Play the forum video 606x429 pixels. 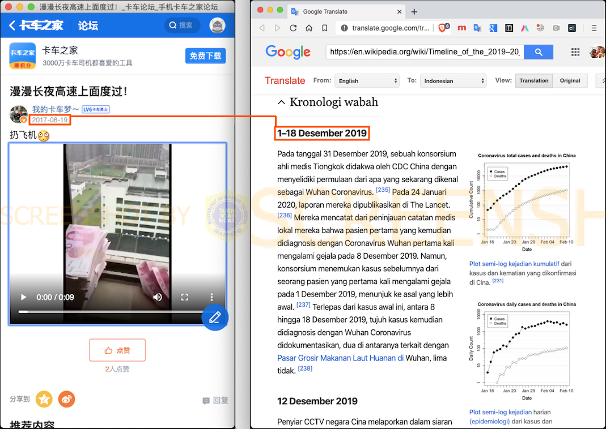[x=23, y=297]
